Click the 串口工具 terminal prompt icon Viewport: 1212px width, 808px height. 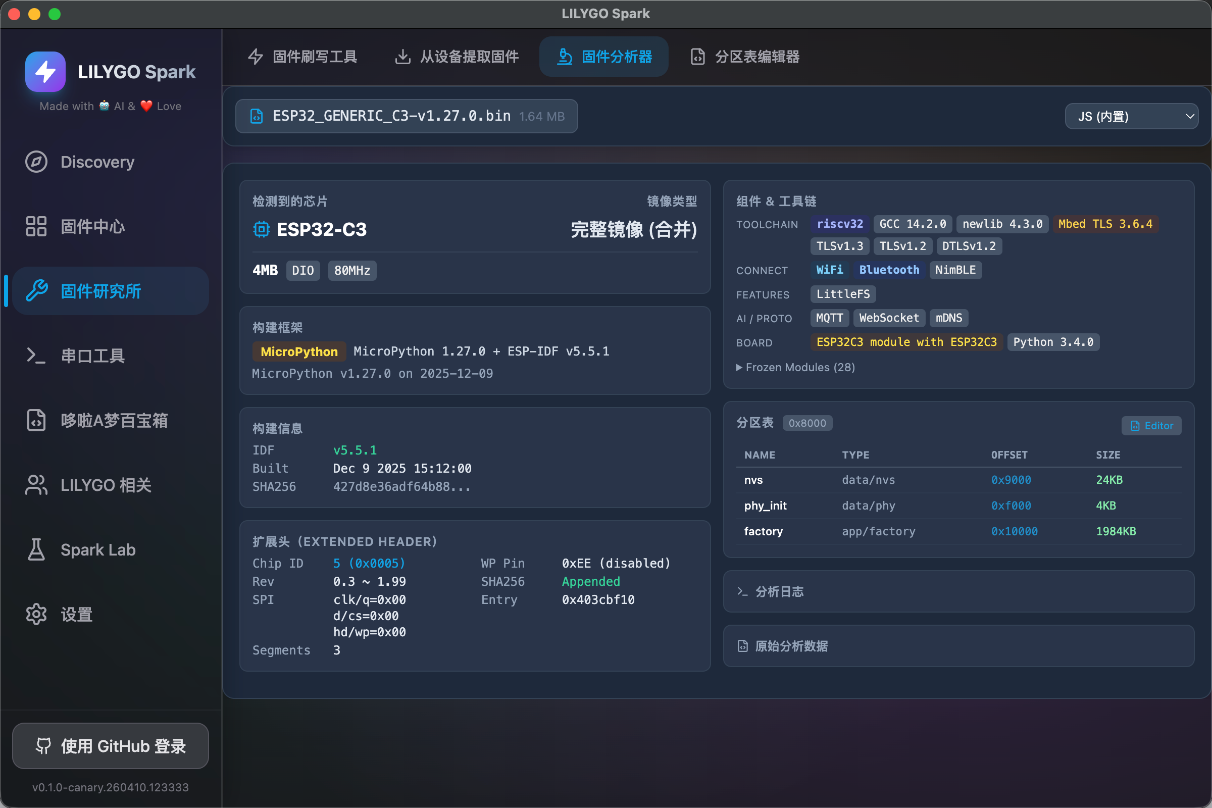pos(36,356)
